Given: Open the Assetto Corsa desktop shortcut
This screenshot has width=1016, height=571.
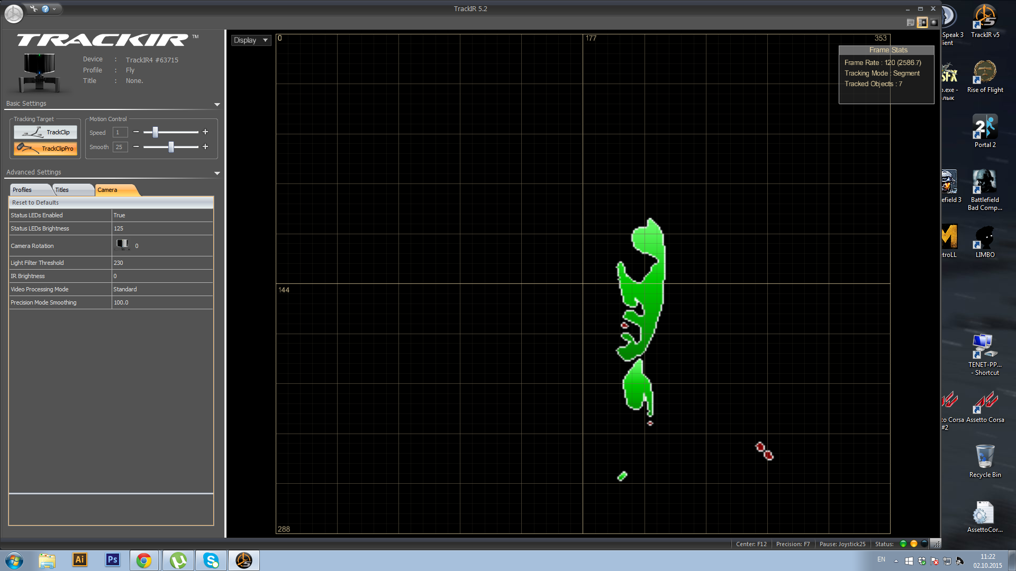Looking at the screenshot, I should coord(985,407).
